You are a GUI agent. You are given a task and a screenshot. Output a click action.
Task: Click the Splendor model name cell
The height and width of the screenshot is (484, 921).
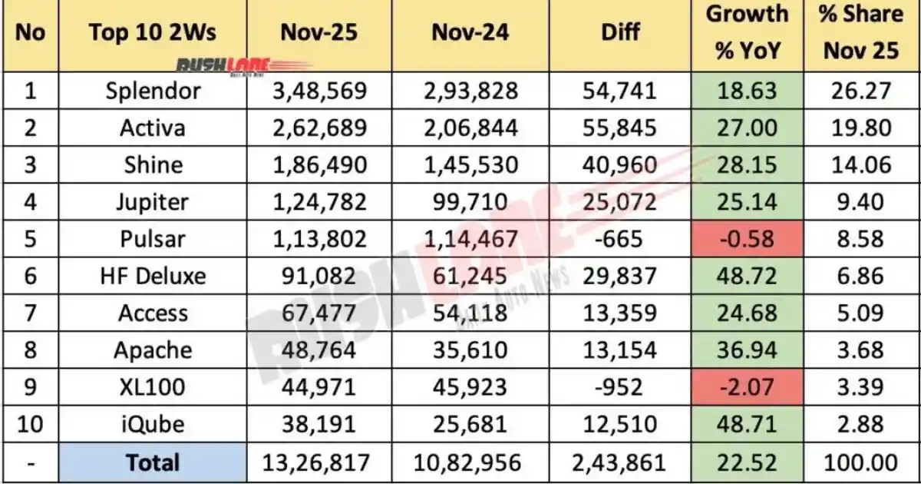[x=152, y=91]
